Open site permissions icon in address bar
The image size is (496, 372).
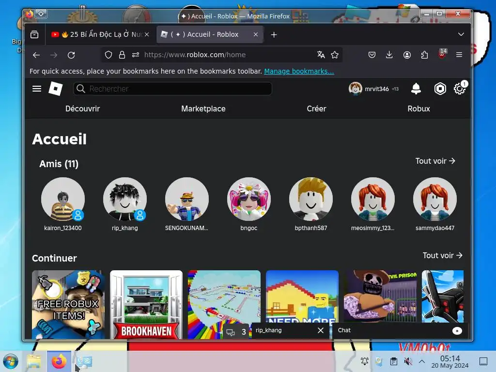pos(136,55)
